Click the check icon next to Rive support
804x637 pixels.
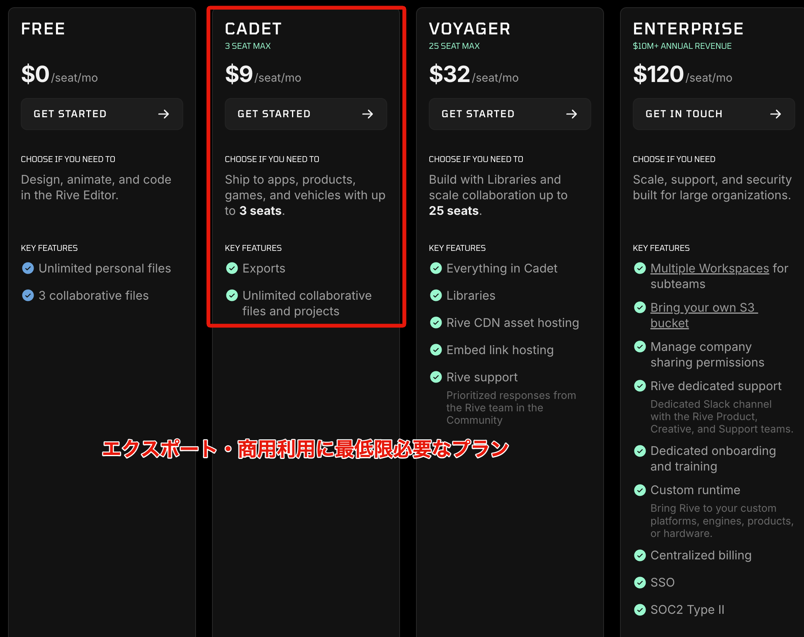436,377
